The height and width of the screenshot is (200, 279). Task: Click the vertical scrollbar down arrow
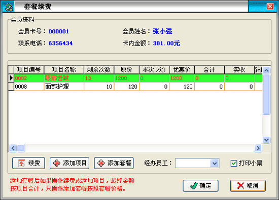pos(266,140)
